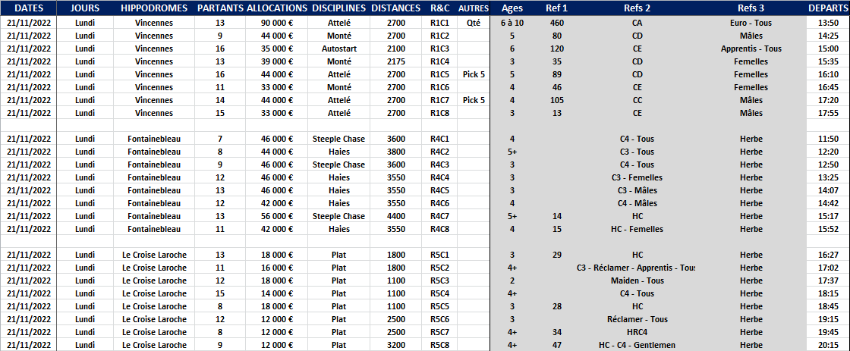Click 16 000 € allocation cell
The image size is (850, 351).
pos(276,268)
